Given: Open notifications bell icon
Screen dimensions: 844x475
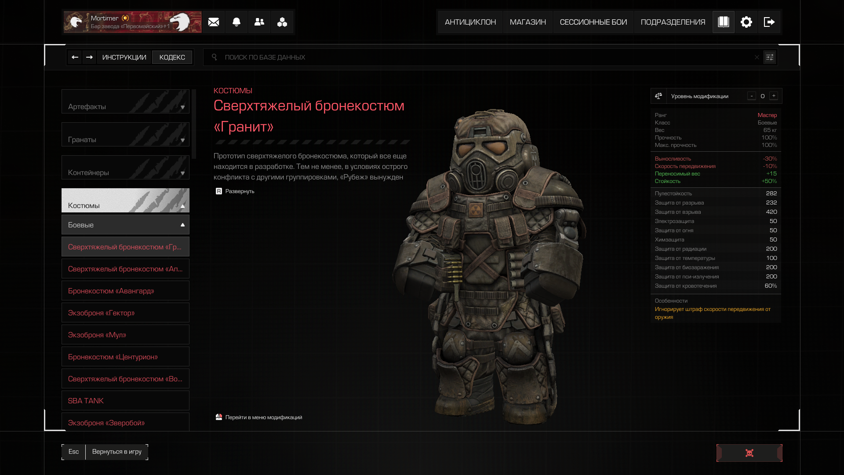Looking at the screenshot, I should [236, 22].
